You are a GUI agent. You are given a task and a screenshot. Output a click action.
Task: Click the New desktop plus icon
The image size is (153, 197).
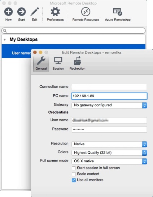click(x=8, y=12)
